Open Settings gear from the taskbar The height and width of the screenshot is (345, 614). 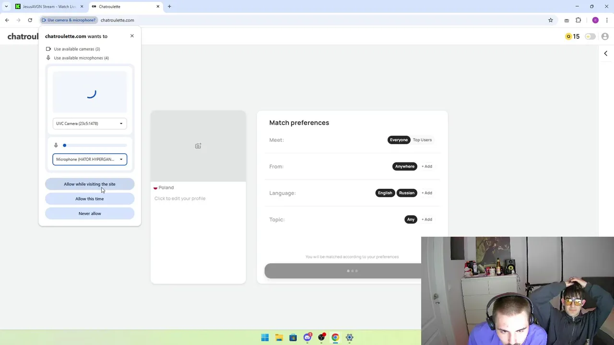pos(349,337)
